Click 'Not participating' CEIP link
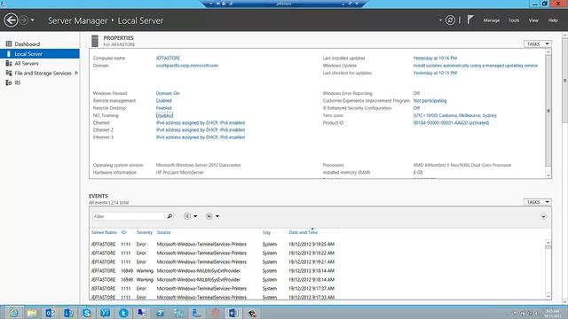Screen dimensions: 568x319 430,100
